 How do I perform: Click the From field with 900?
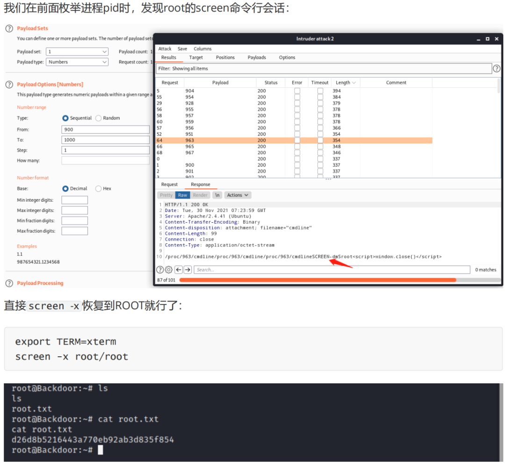click(x=106, y=130)
